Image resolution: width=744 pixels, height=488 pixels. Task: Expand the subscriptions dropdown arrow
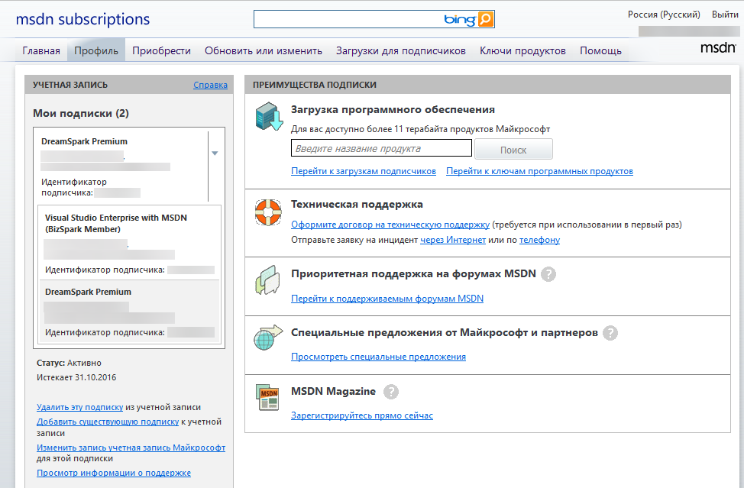pos(215,154)
